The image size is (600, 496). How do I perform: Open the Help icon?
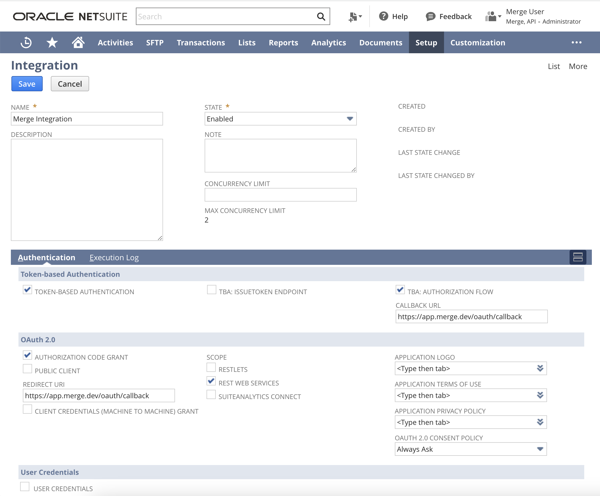(383, 16)
